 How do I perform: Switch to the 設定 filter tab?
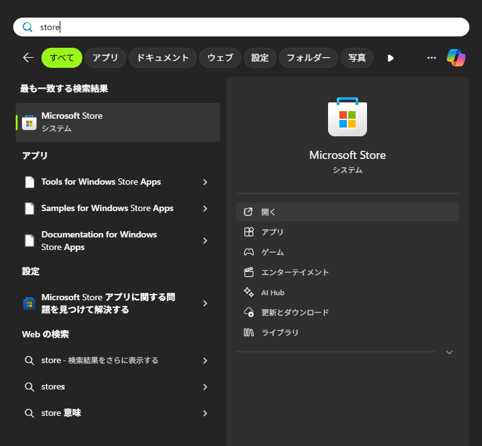click(x=260, y=58)
